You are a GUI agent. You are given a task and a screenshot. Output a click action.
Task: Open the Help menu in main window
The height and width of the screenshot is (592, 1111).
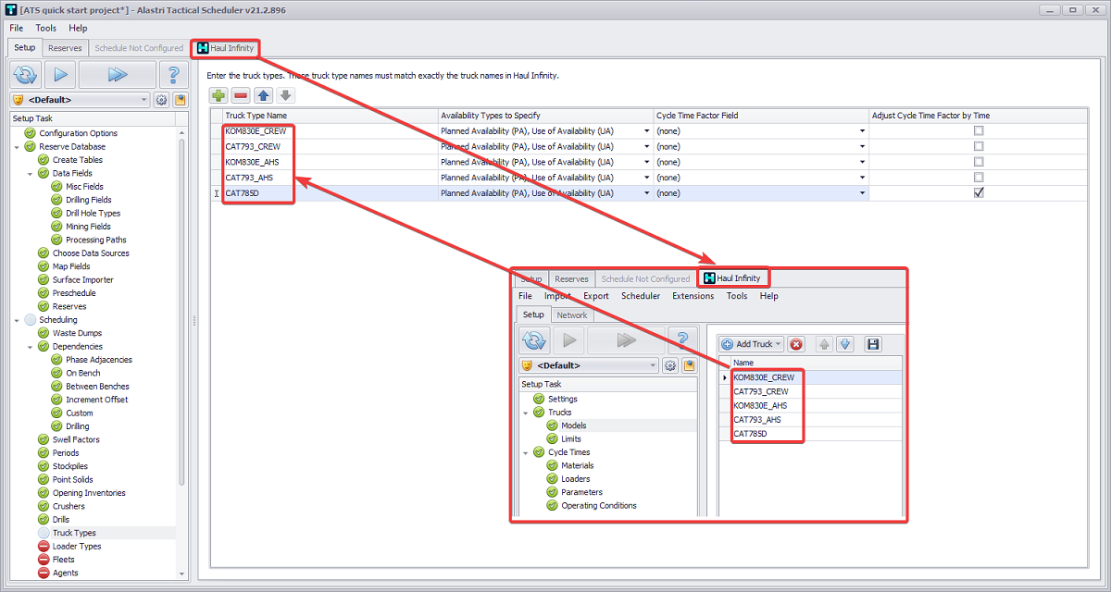click(x=78, y=28)
